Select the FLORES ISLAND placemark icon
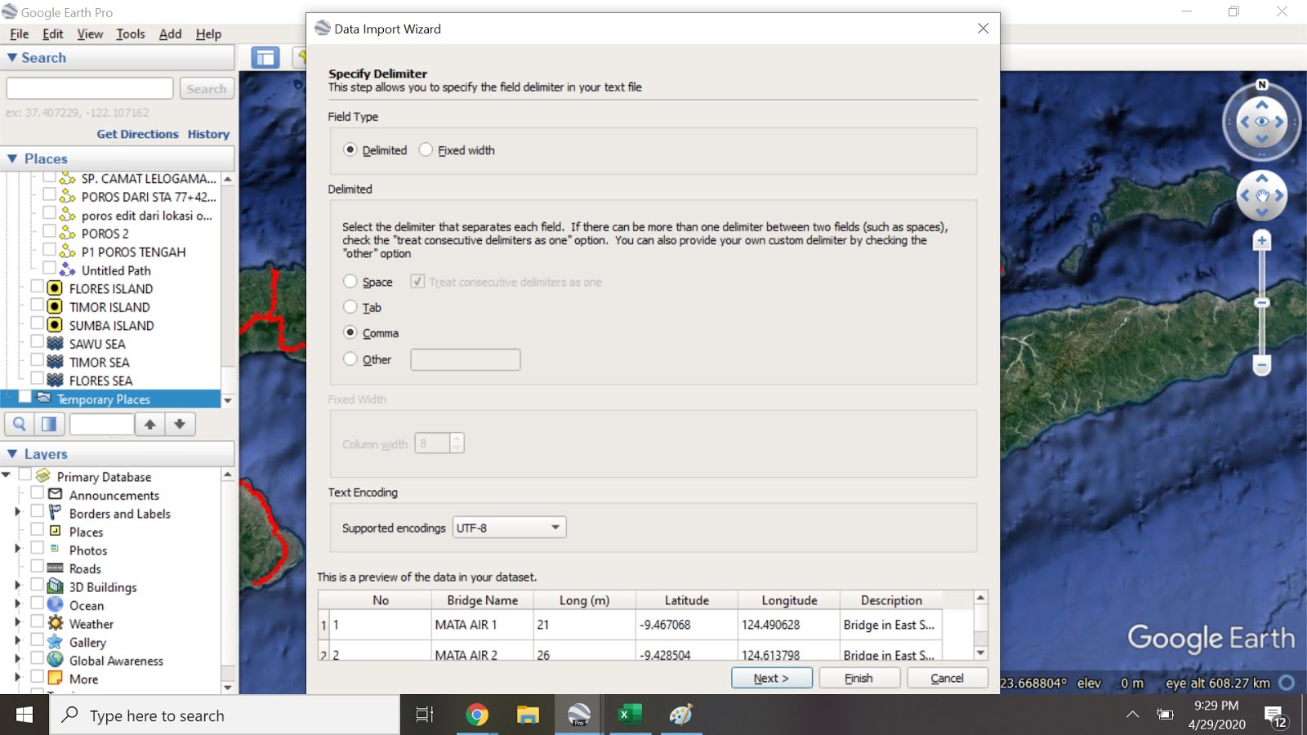1307x735 pixels. [x=53, y=287]
